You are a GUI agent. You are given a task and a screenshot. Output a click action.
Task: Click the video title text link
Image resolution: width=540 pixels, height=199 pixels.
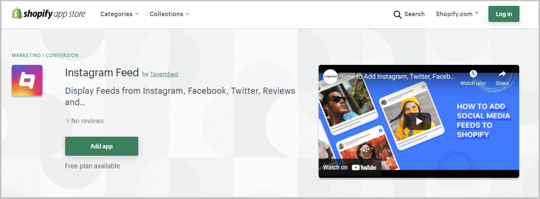pyautogui.click(x=398, y=76)
